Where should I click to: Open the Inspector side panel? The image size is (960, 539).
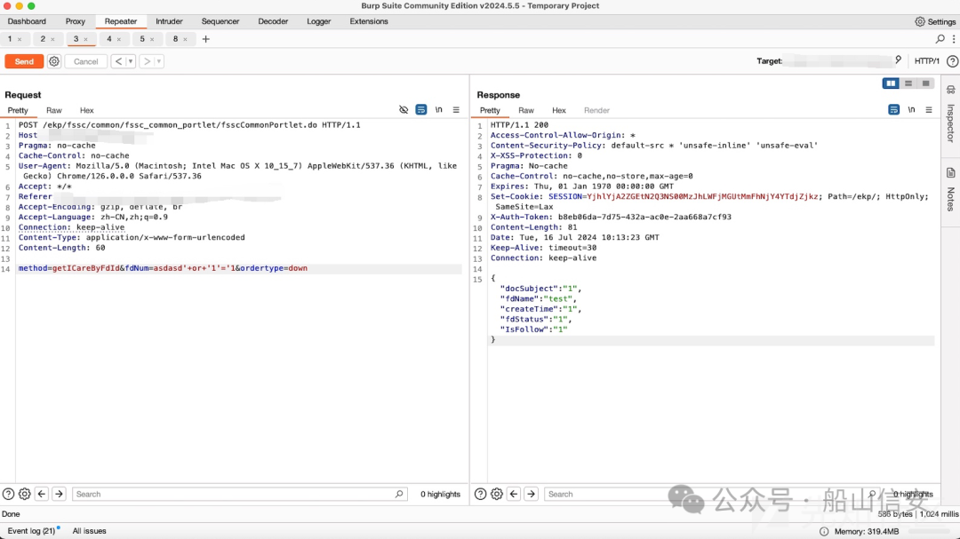click(950, 115)
